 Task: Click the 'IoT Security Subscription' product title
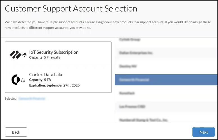tap(54, 52)
